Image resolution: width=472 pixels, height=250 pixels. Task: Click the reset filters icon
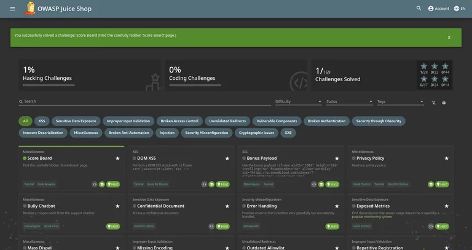click(x=433, y=103)
